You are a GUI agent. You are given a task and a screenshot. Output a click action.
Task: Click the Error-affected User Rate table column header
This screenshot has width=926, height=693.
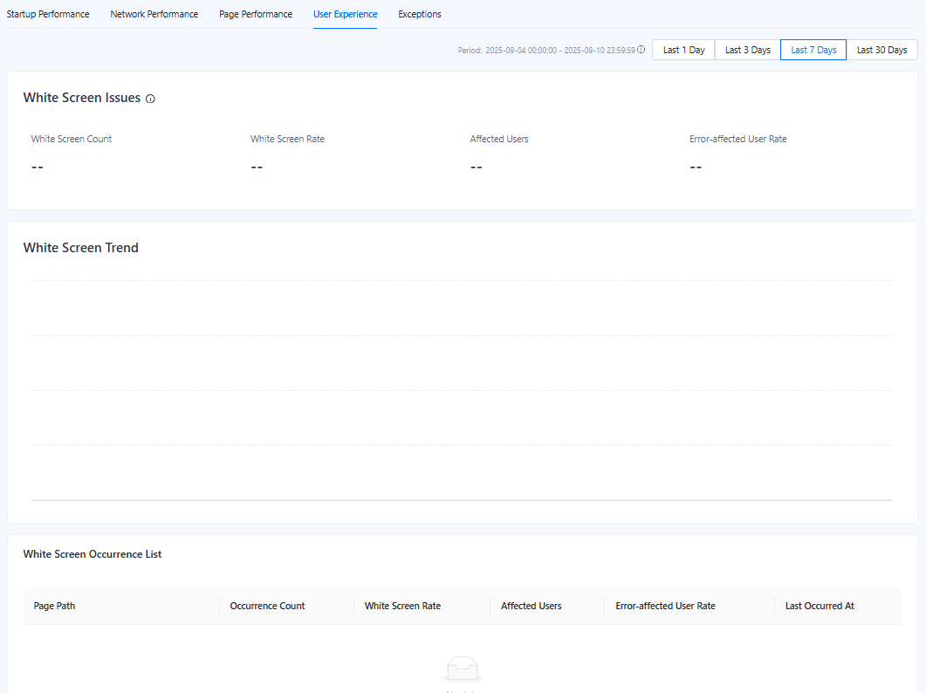click(x=665, y=606)
